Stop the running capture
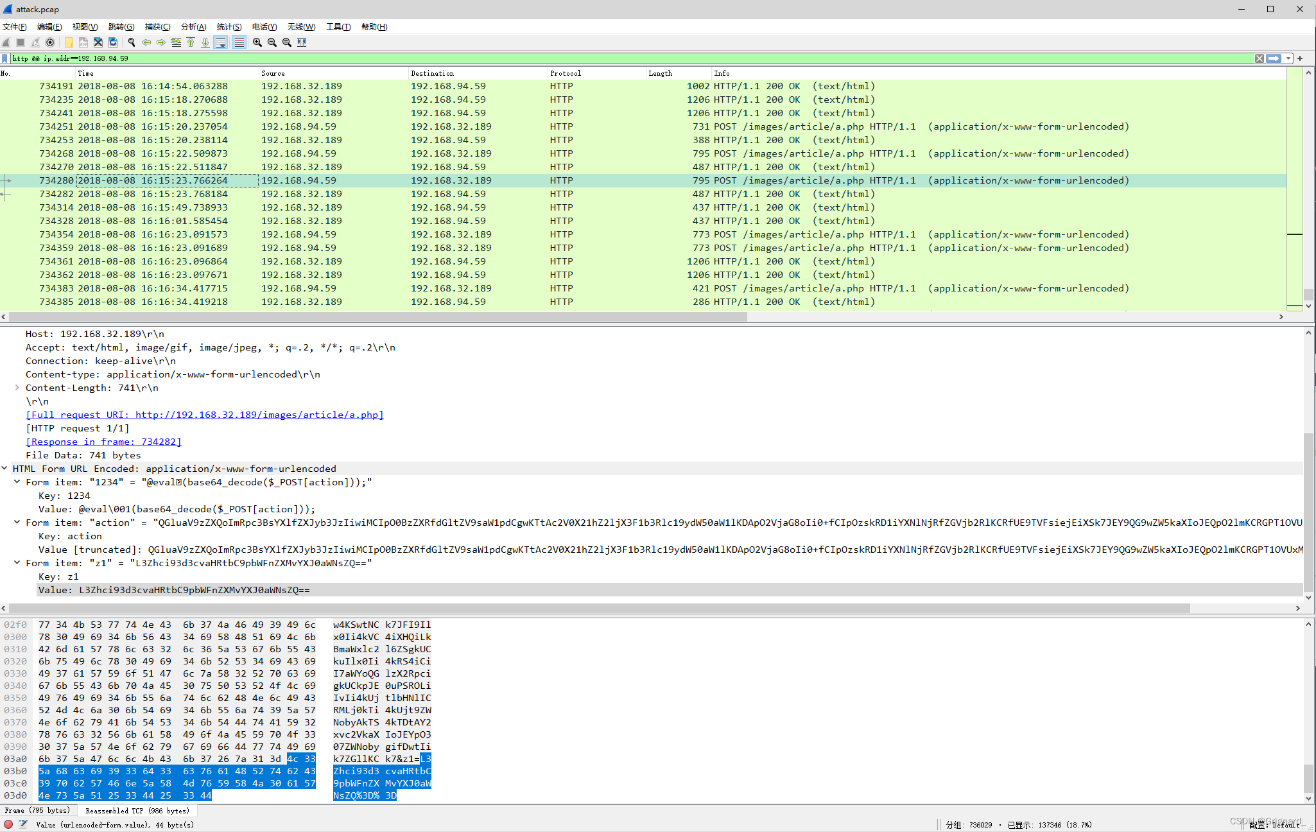 21,42
